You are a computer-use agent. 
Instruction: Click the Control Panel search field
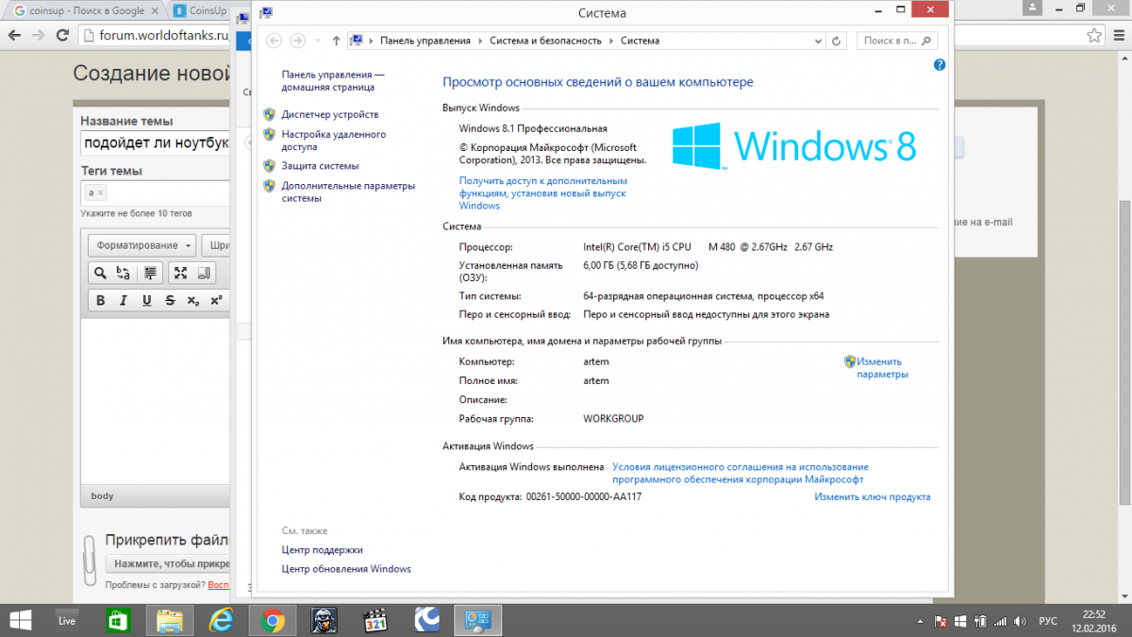(x=891, y=42)
